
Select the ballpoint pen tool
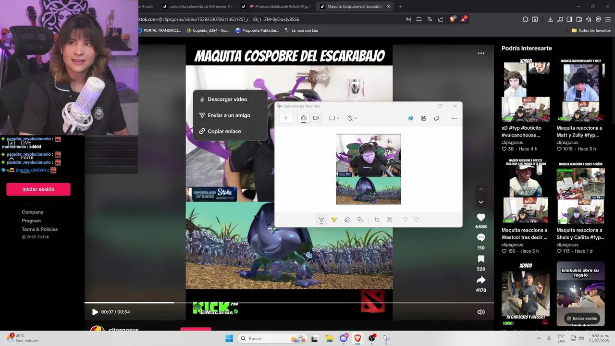[321, 220]
